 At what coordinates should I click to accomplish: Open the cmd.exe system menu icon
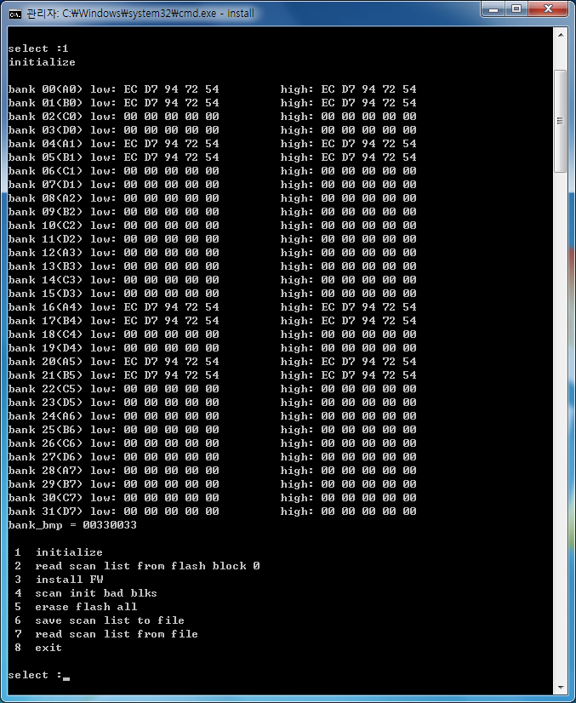coord(14,14)
